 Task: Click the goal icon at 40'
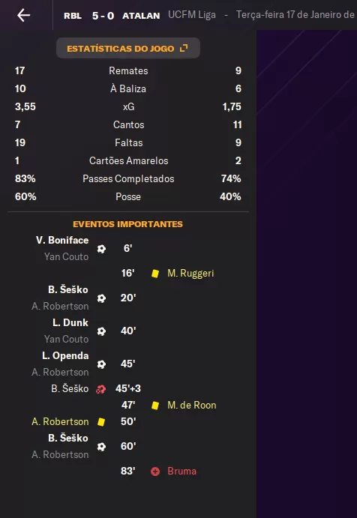pyautogui.click(x=101, y=331)
